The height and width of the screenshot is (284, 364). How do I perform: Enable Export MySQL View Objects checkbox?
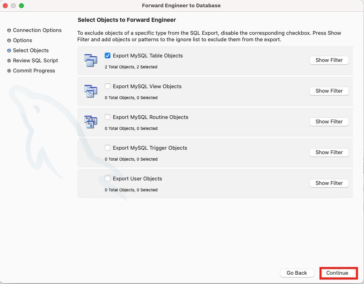(108, 86)
